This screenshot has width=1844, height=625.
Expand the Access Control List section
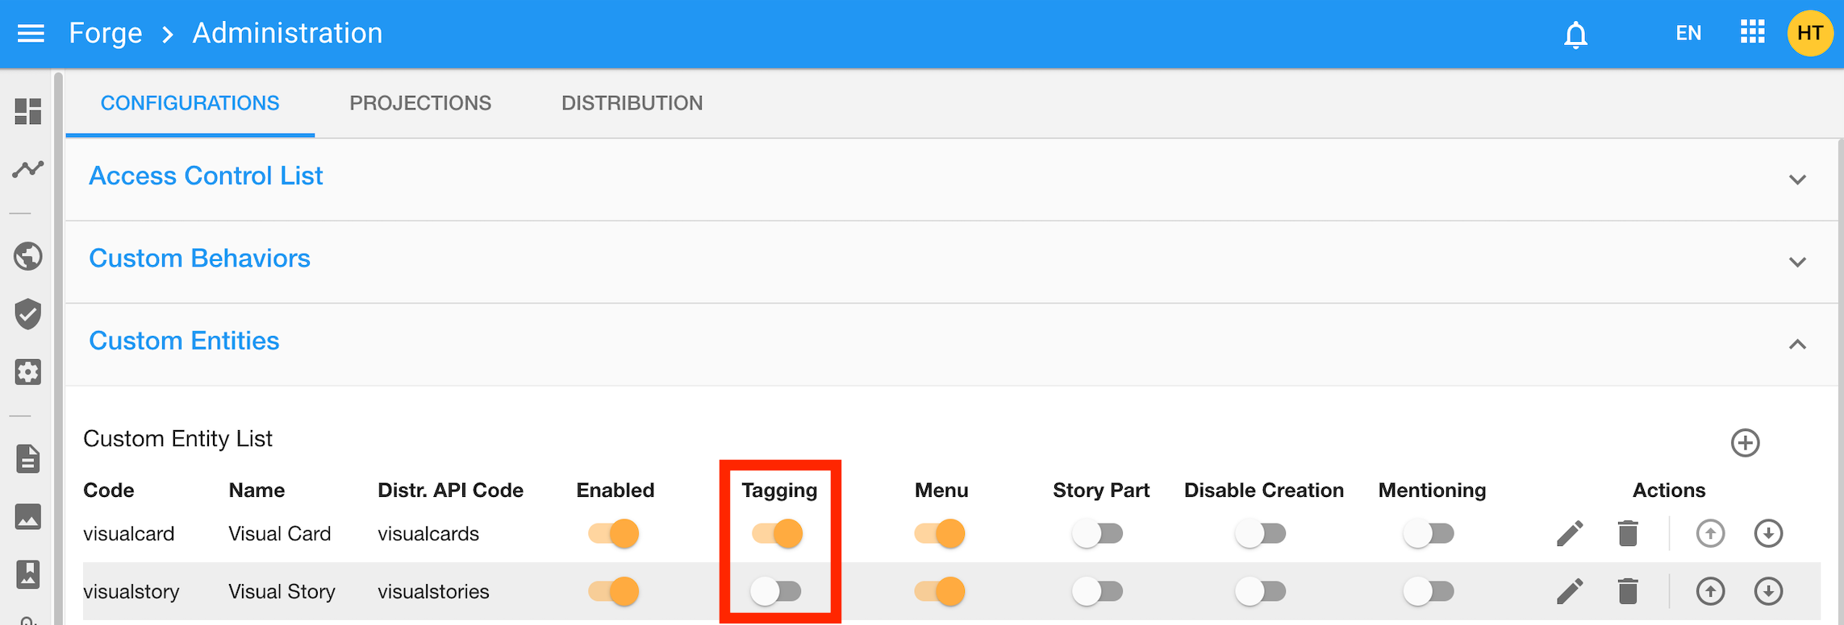1797,180
